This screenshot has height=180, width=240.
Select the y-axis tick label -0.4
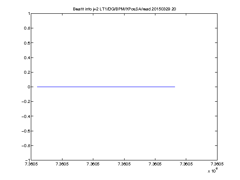click(25, 116)
